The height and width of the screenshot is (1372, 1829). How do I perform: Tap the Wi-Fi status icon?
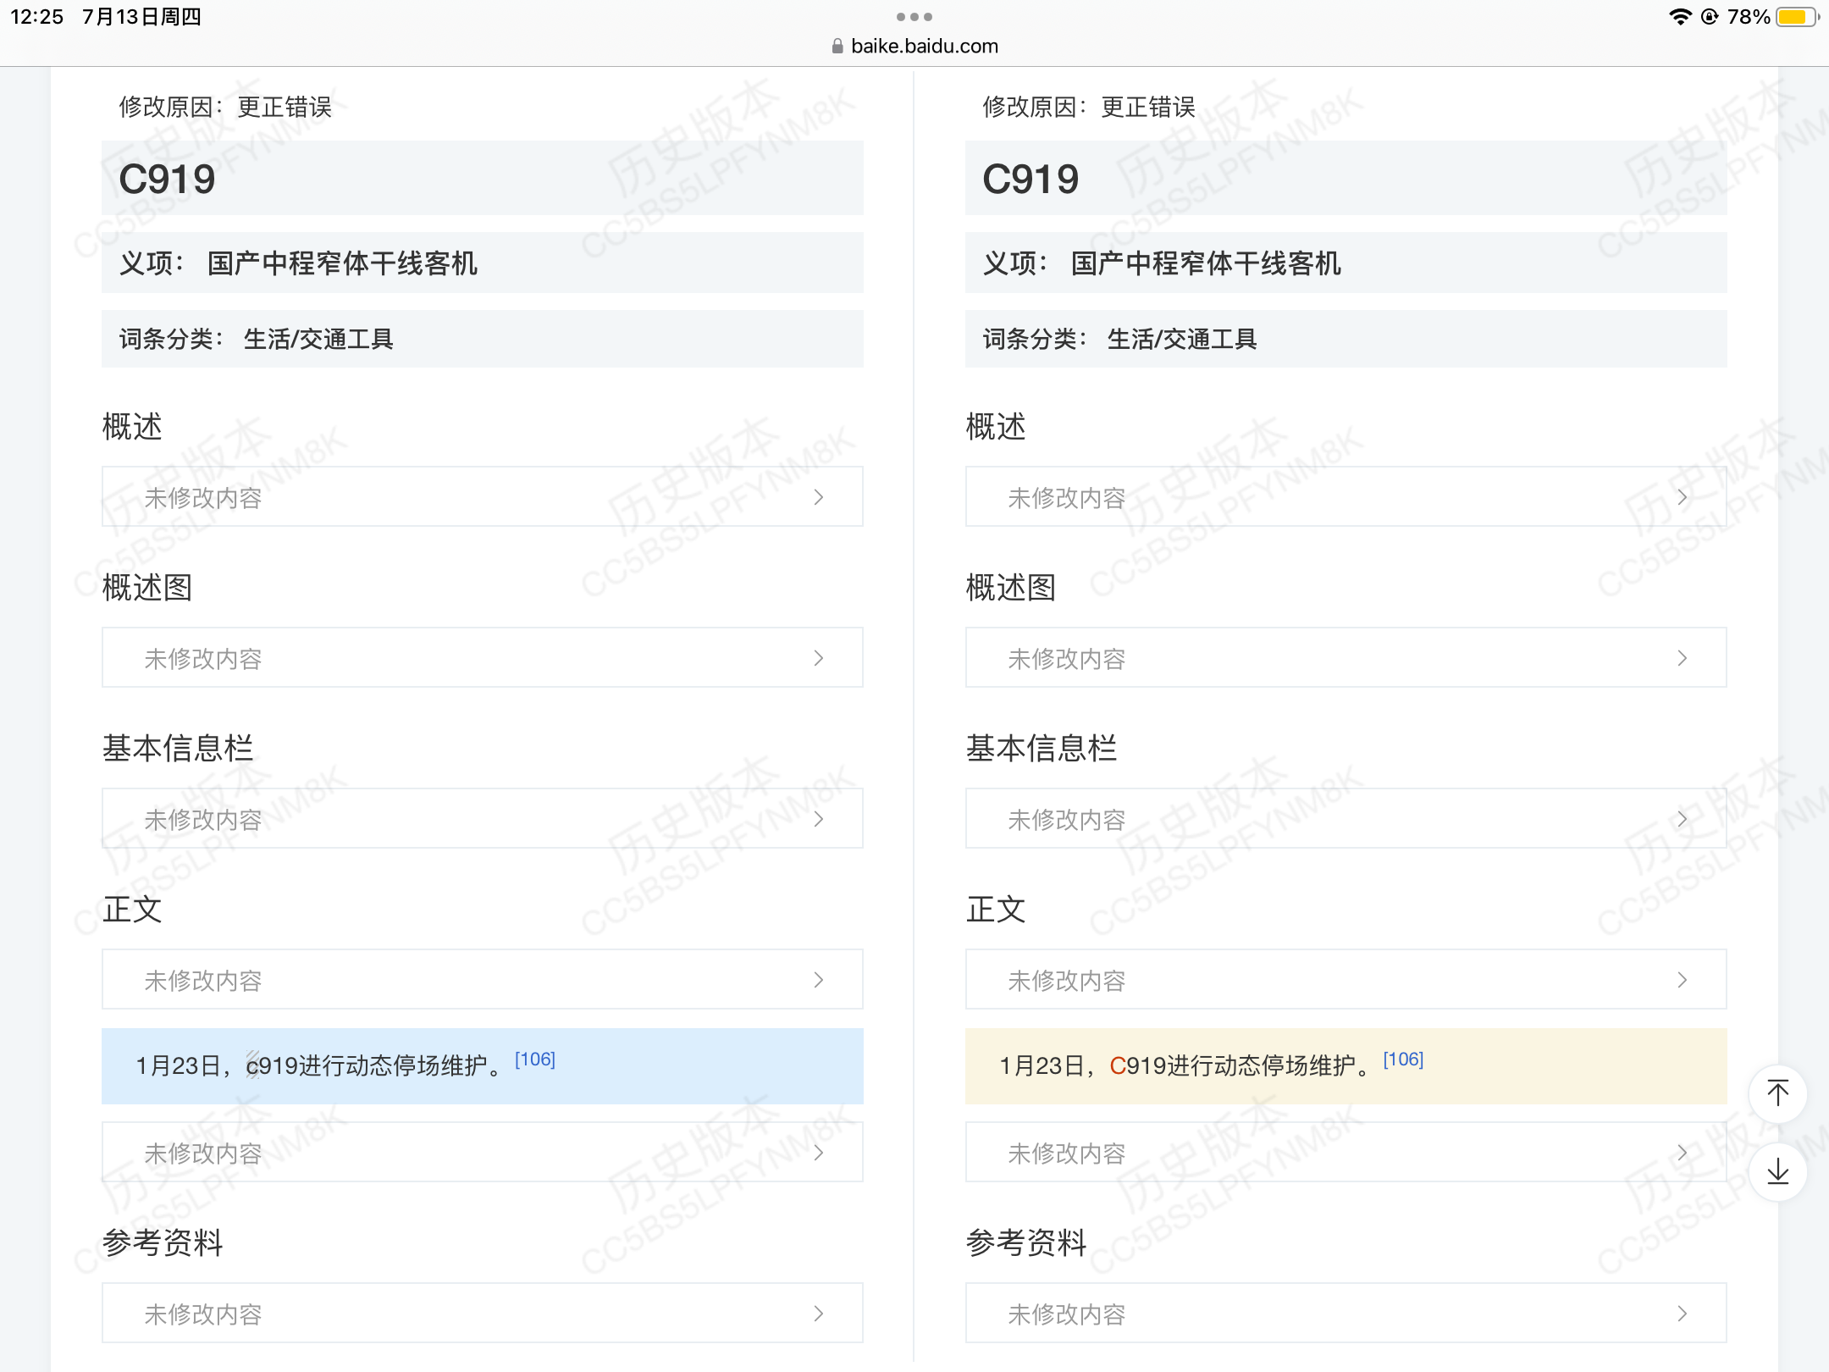(1679, 17)
